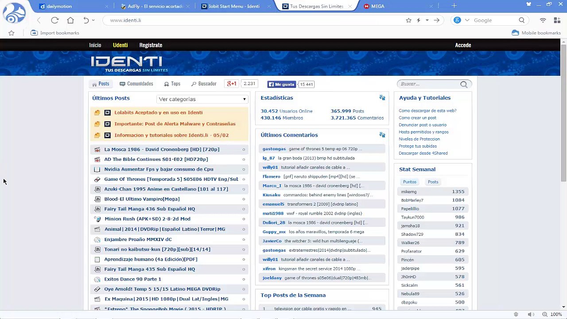Close the dailymotion tab
Viewport: 567px width, 319px height.
107,6
